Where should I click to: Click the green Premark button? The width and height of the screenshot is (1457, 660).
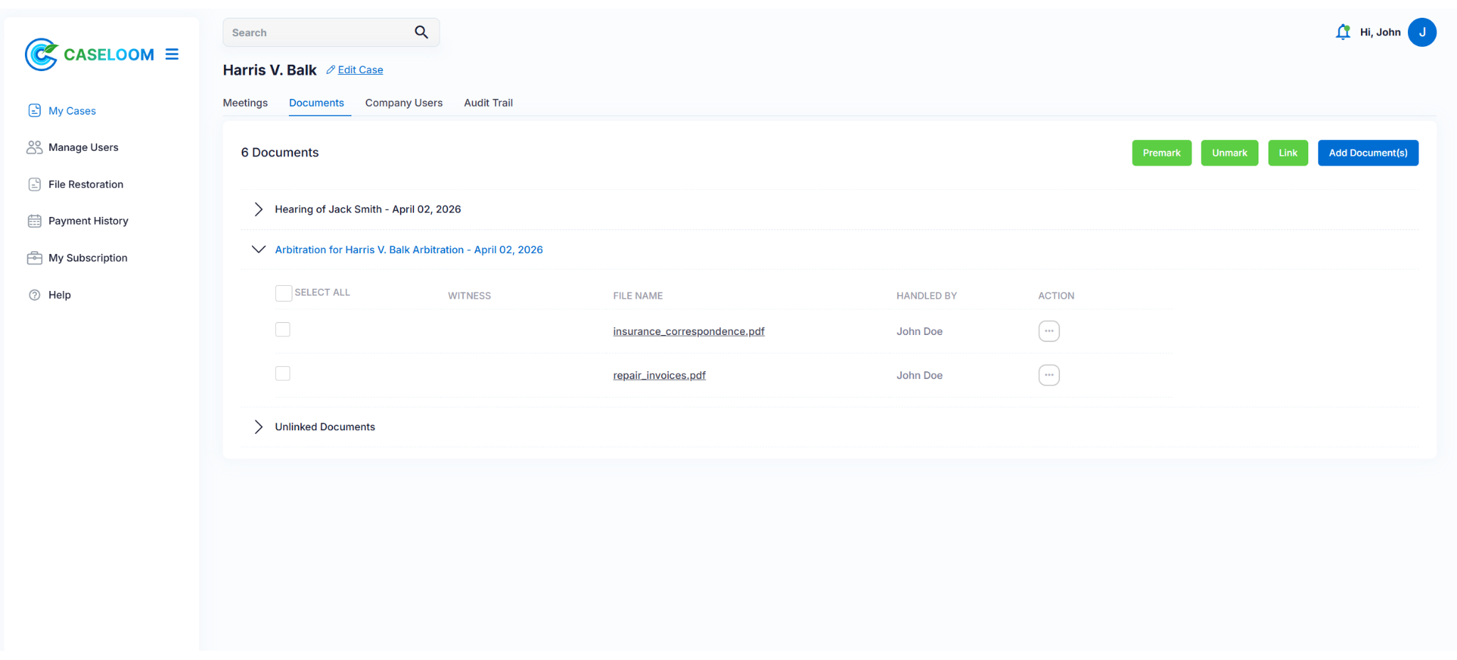[1161, 153]
